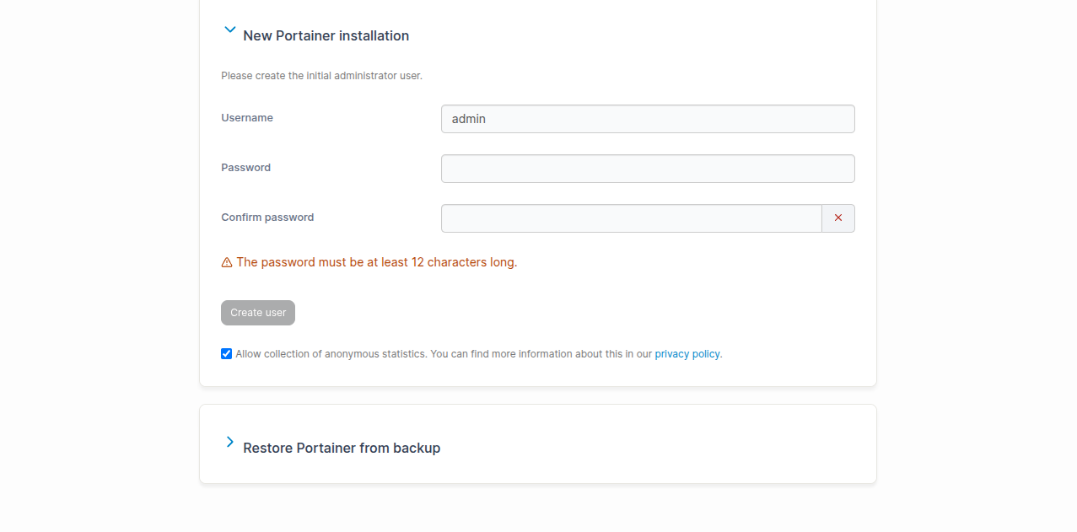Click 'Please create the initial administrator user' text
The width and height of the screenshot is (1077, 532).
coord(321,76)
